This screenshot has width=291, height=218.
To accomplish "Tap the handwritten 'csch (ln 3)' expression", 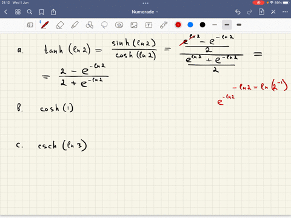I will [x=62, y=145].
